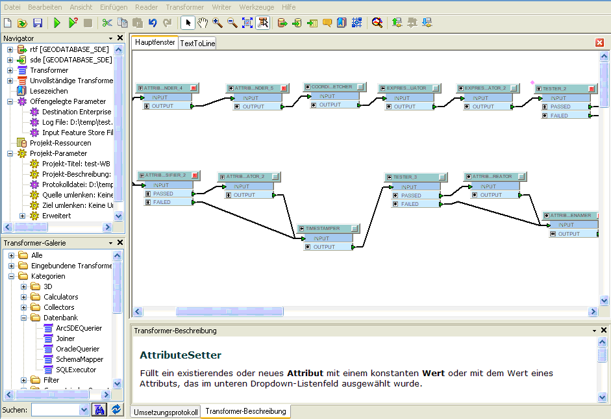
Task: Click the binoculars search icon beside Suchen
Action: 99,409
